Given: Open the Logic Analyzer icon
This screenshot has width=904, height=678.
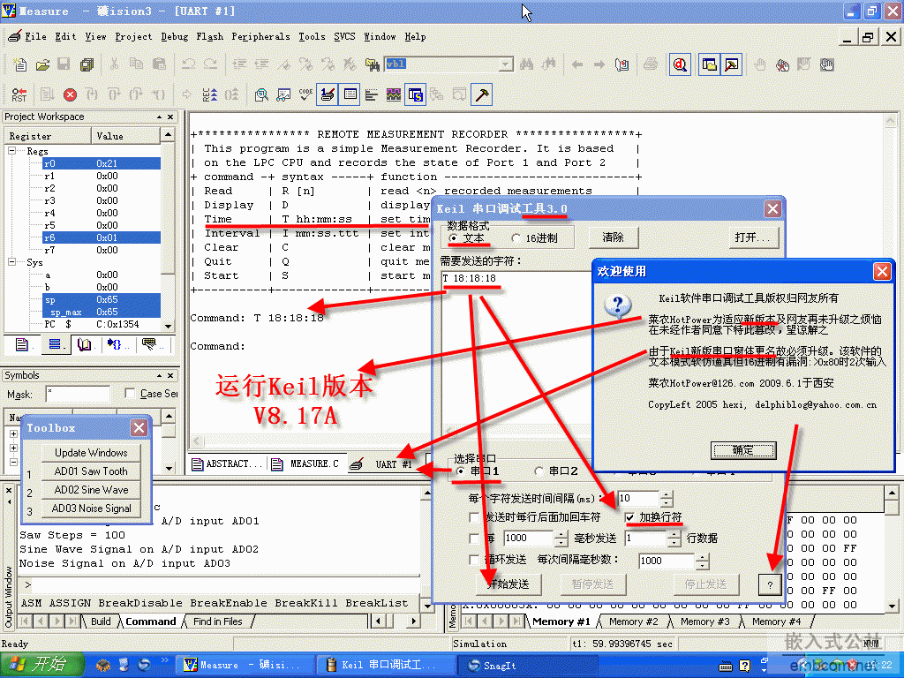Looking at the screenshot, I should [394, 94].
